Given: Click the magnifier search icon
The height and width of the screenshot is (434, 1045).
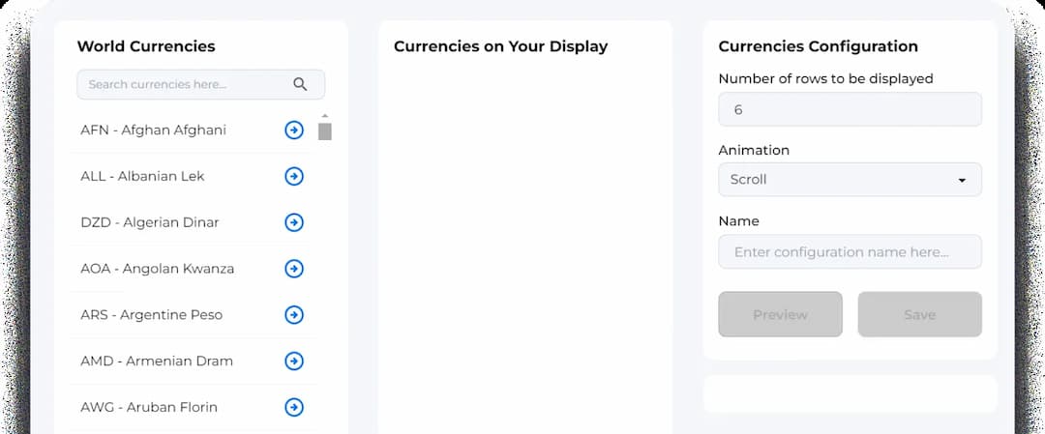Looking at the screenshot, I should pos(300,84).
